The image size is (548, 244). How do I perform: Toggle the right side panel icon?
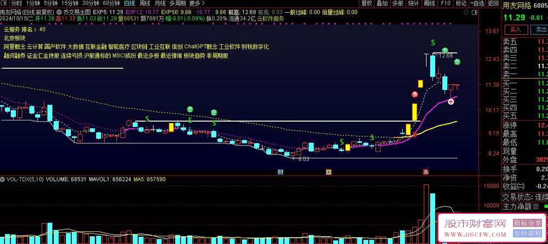(475, 13)
